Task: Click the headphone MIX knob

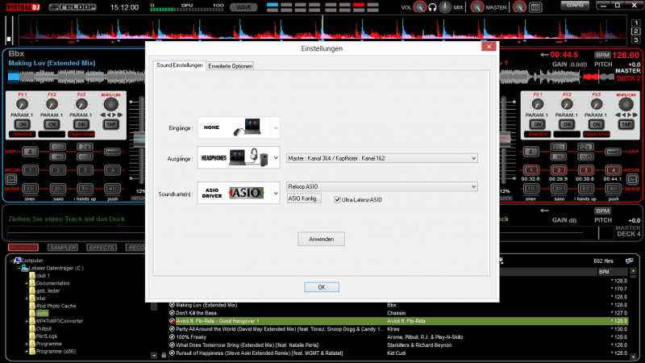Action: 445,7
